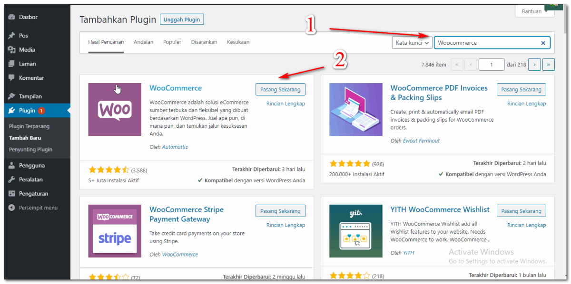Image resolution: width=571 pixels, height=284 pixels.
Task: Switch to the Populer tab
Action: (x=172, y=42)
